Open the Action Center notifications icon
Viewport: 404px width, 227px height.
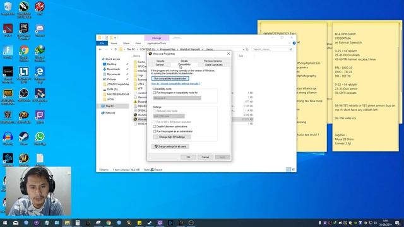[398, 223]
